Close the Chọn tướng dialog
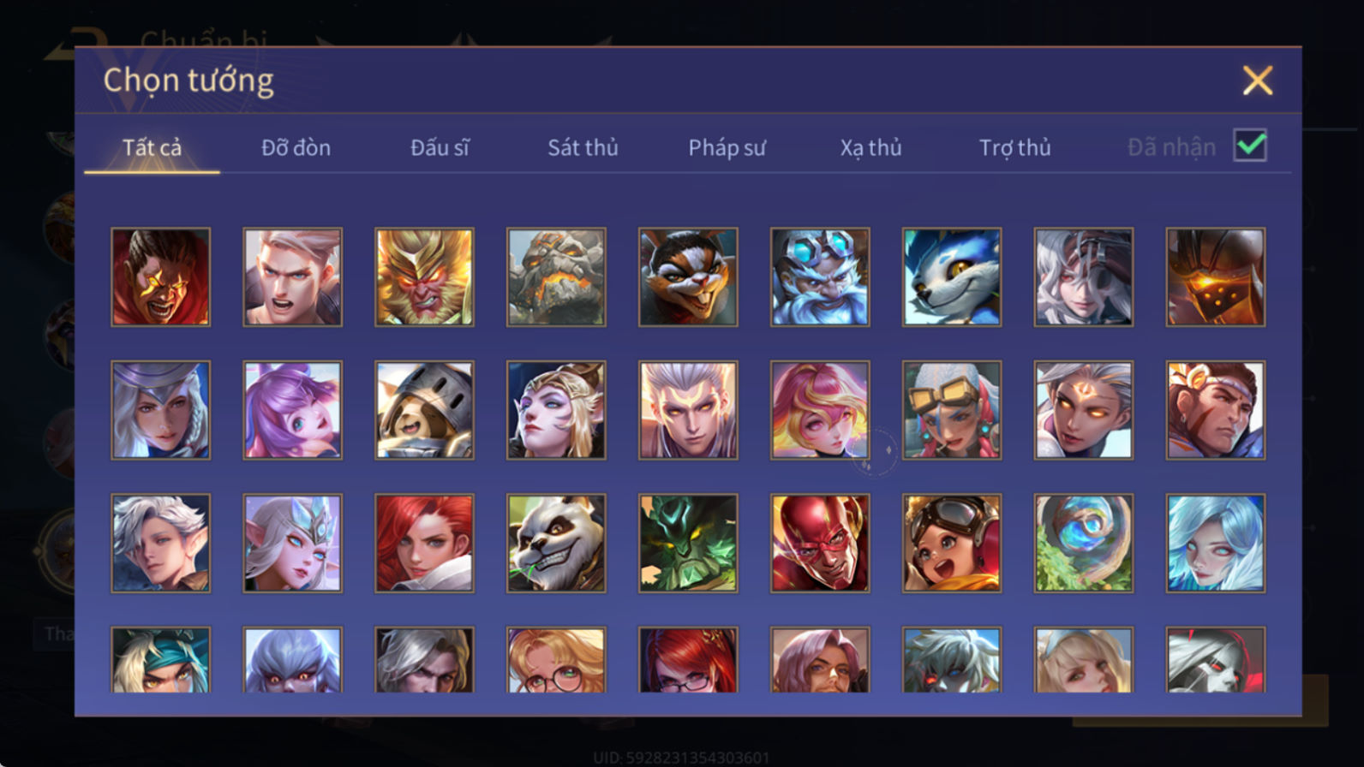The image size is (1364, 767). (1257, 80)
